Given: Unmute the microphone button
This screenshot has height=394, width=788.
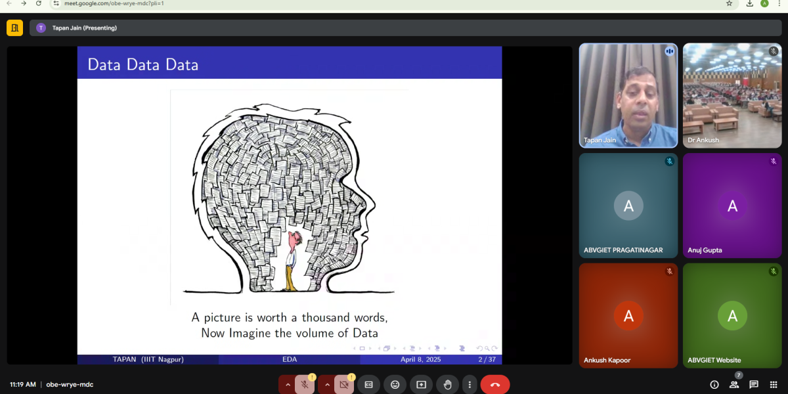Looking at the screenshot, I should coord(304,384).
